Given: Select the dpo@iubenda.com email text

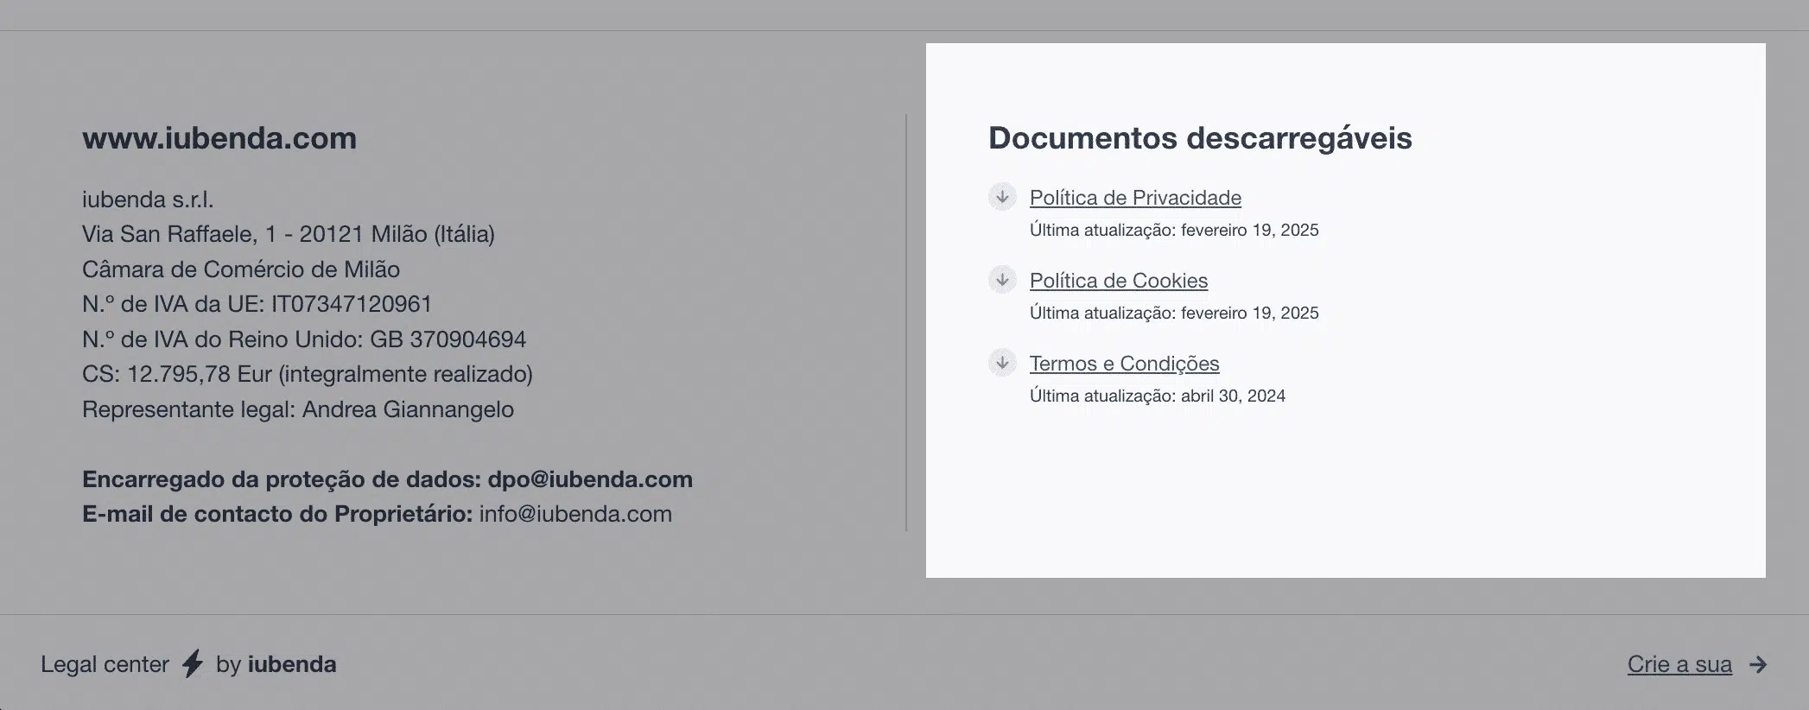Looking at the screenshot, I should click(590, 479).
